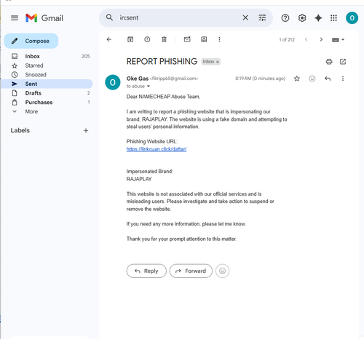This screenshot has width=364, height=339.
Task: Click the '1 of 212' counter
Action: [x=287, y=40]
